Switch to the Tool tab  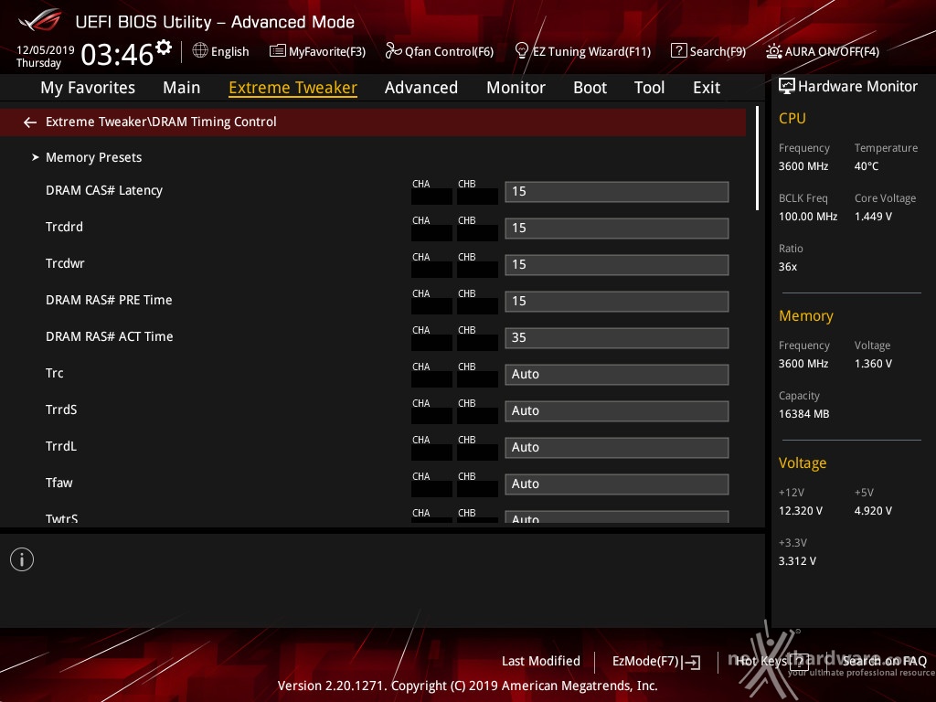pos(650,88)
